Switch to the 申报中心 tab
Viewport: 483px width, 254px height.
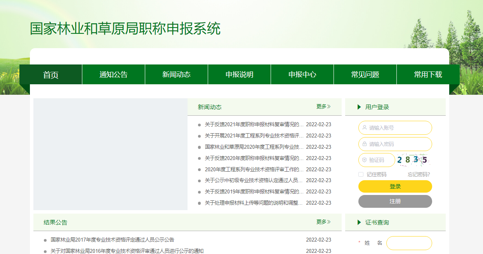click(x=302, y=75)
